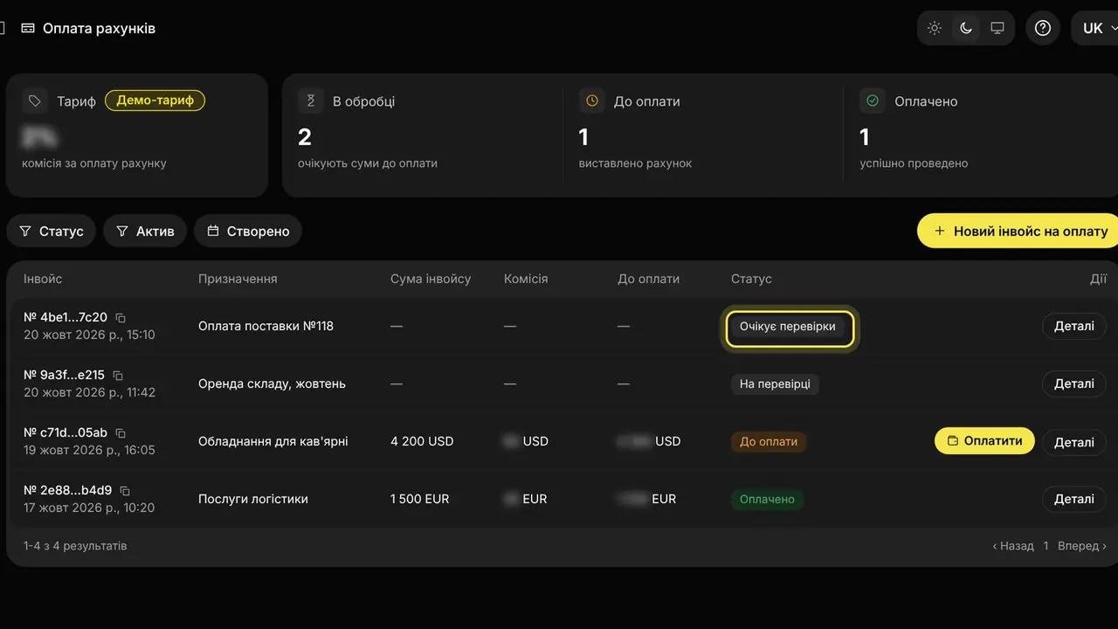Open the Актив filter
Image resolution: width=1118 pixels, height=629 pixels.
point(145,232)
